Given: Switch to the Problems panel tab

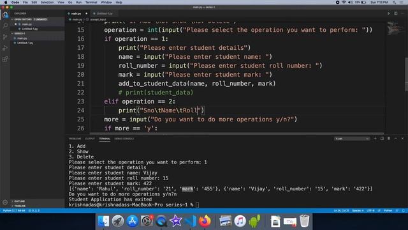Looking at the screenshot, I should [75, 139].
